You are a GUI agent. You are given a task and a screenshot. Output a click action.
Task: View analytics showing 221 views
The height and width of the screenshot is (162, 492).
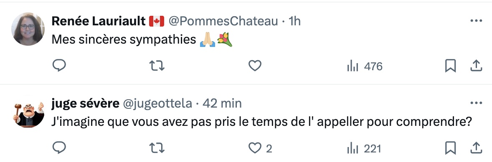pos(364,149)
